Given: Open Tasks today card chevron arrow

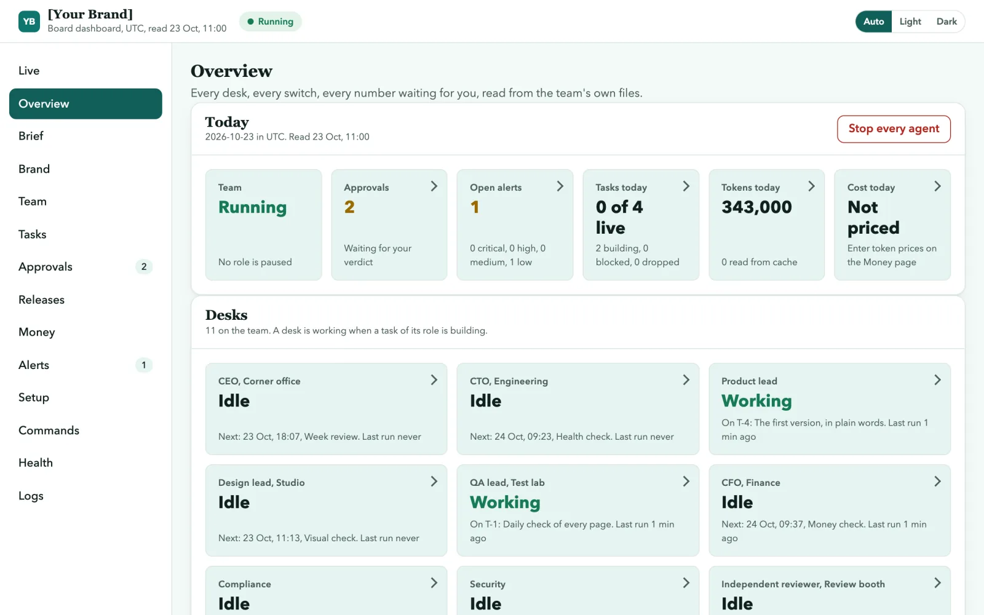Looking at the screenshot, I should click(x=686, y=186).
